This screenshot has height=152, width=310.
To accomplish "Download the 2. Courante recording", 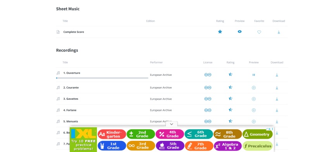I will [277, 88].
